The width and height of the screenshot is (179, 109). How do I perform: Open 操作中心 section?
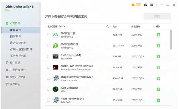[x=15, y=84]
